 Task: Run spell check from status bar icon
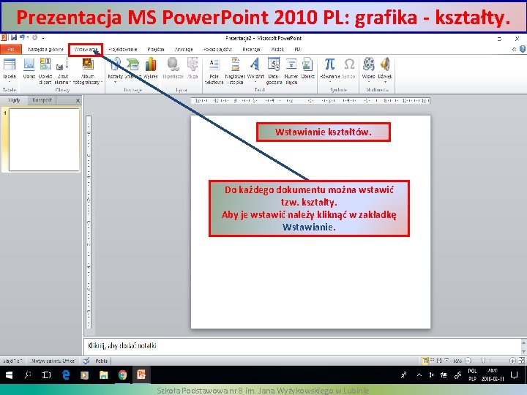(86, 361)
